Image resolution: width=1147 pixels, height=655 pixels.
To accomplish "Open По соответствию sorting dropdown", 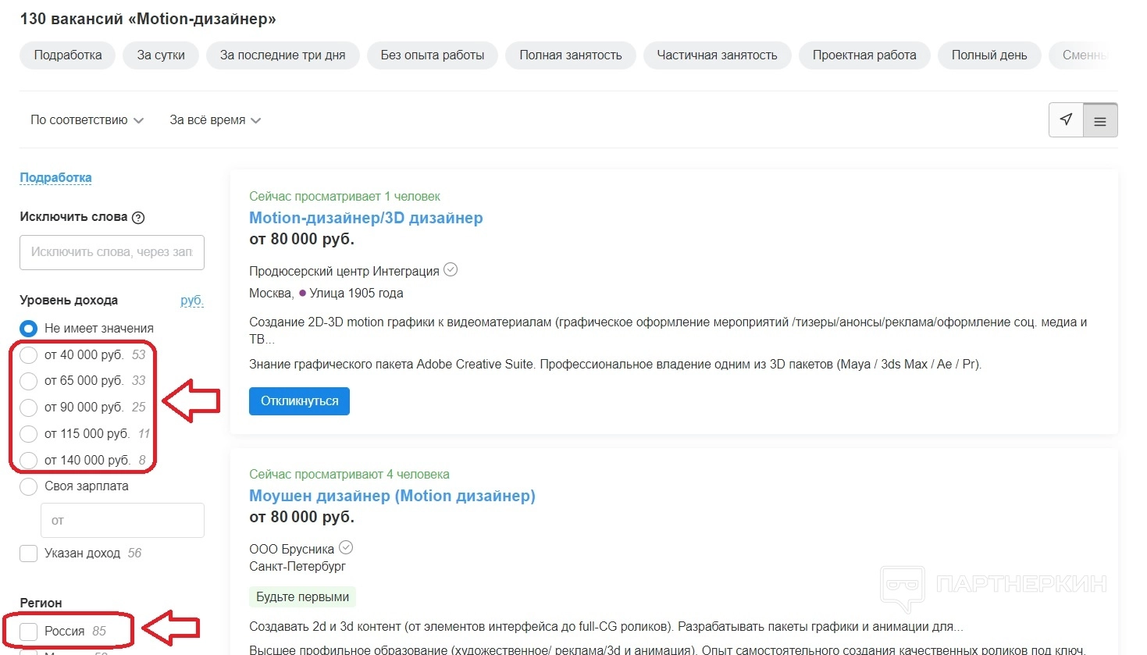I will click(87, 120).
